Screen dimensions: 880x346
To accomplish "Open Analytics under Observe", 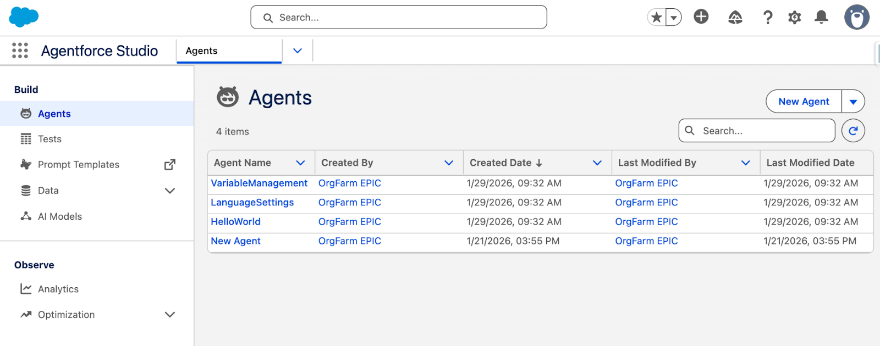I will coord(58,289).
